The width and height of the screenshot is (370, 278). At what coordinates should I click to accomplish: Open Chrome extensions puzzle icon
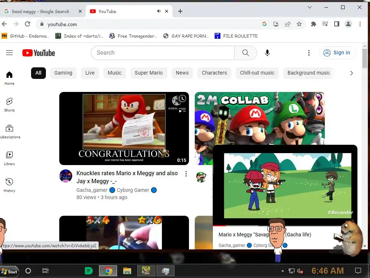click(313, 24)
